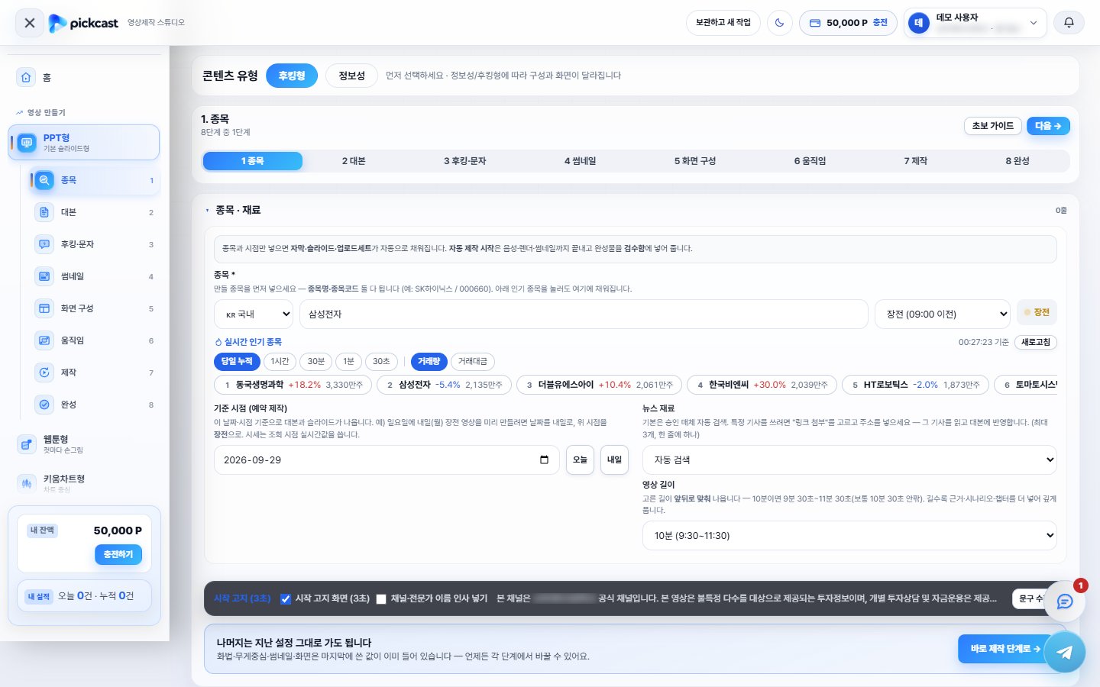Click the 제작 icon in sidebar
This screenshot has height=687, width=1100.
click(x=44, y=373)
